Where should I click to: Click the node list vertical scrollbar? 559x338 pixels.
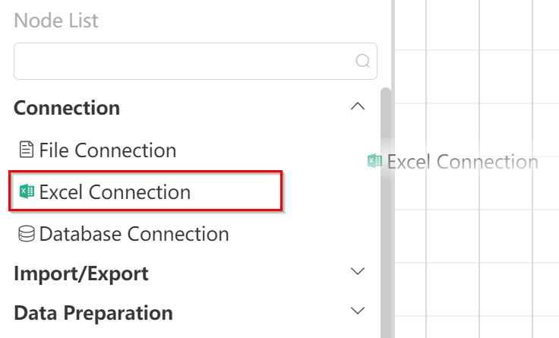coord(386,213)
